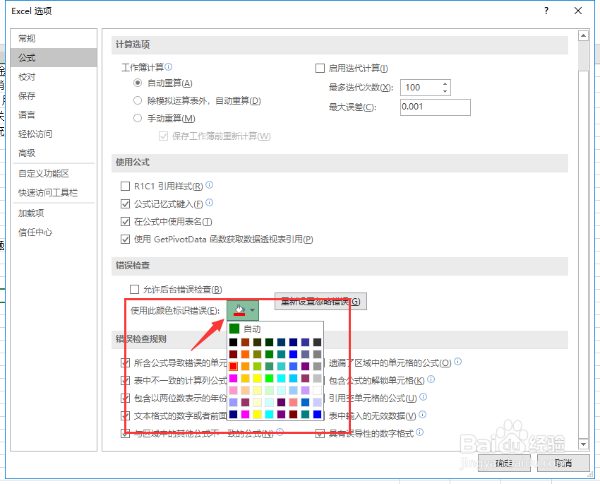Open 快速访问工具栏 category

[54, 193]
